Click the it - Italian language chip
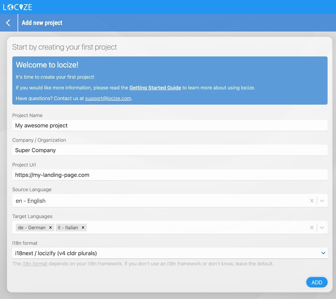336x299 pixels. coord(68,227)
